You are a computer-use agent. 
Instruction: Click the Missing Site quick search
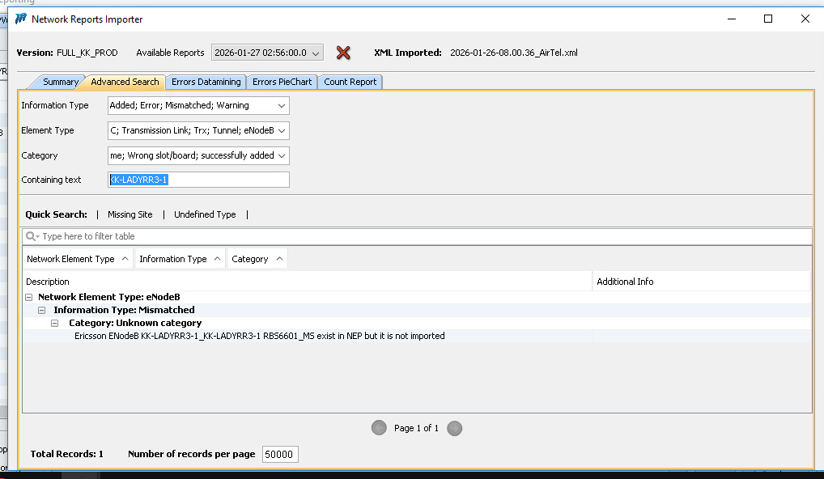tap(130, 214)
